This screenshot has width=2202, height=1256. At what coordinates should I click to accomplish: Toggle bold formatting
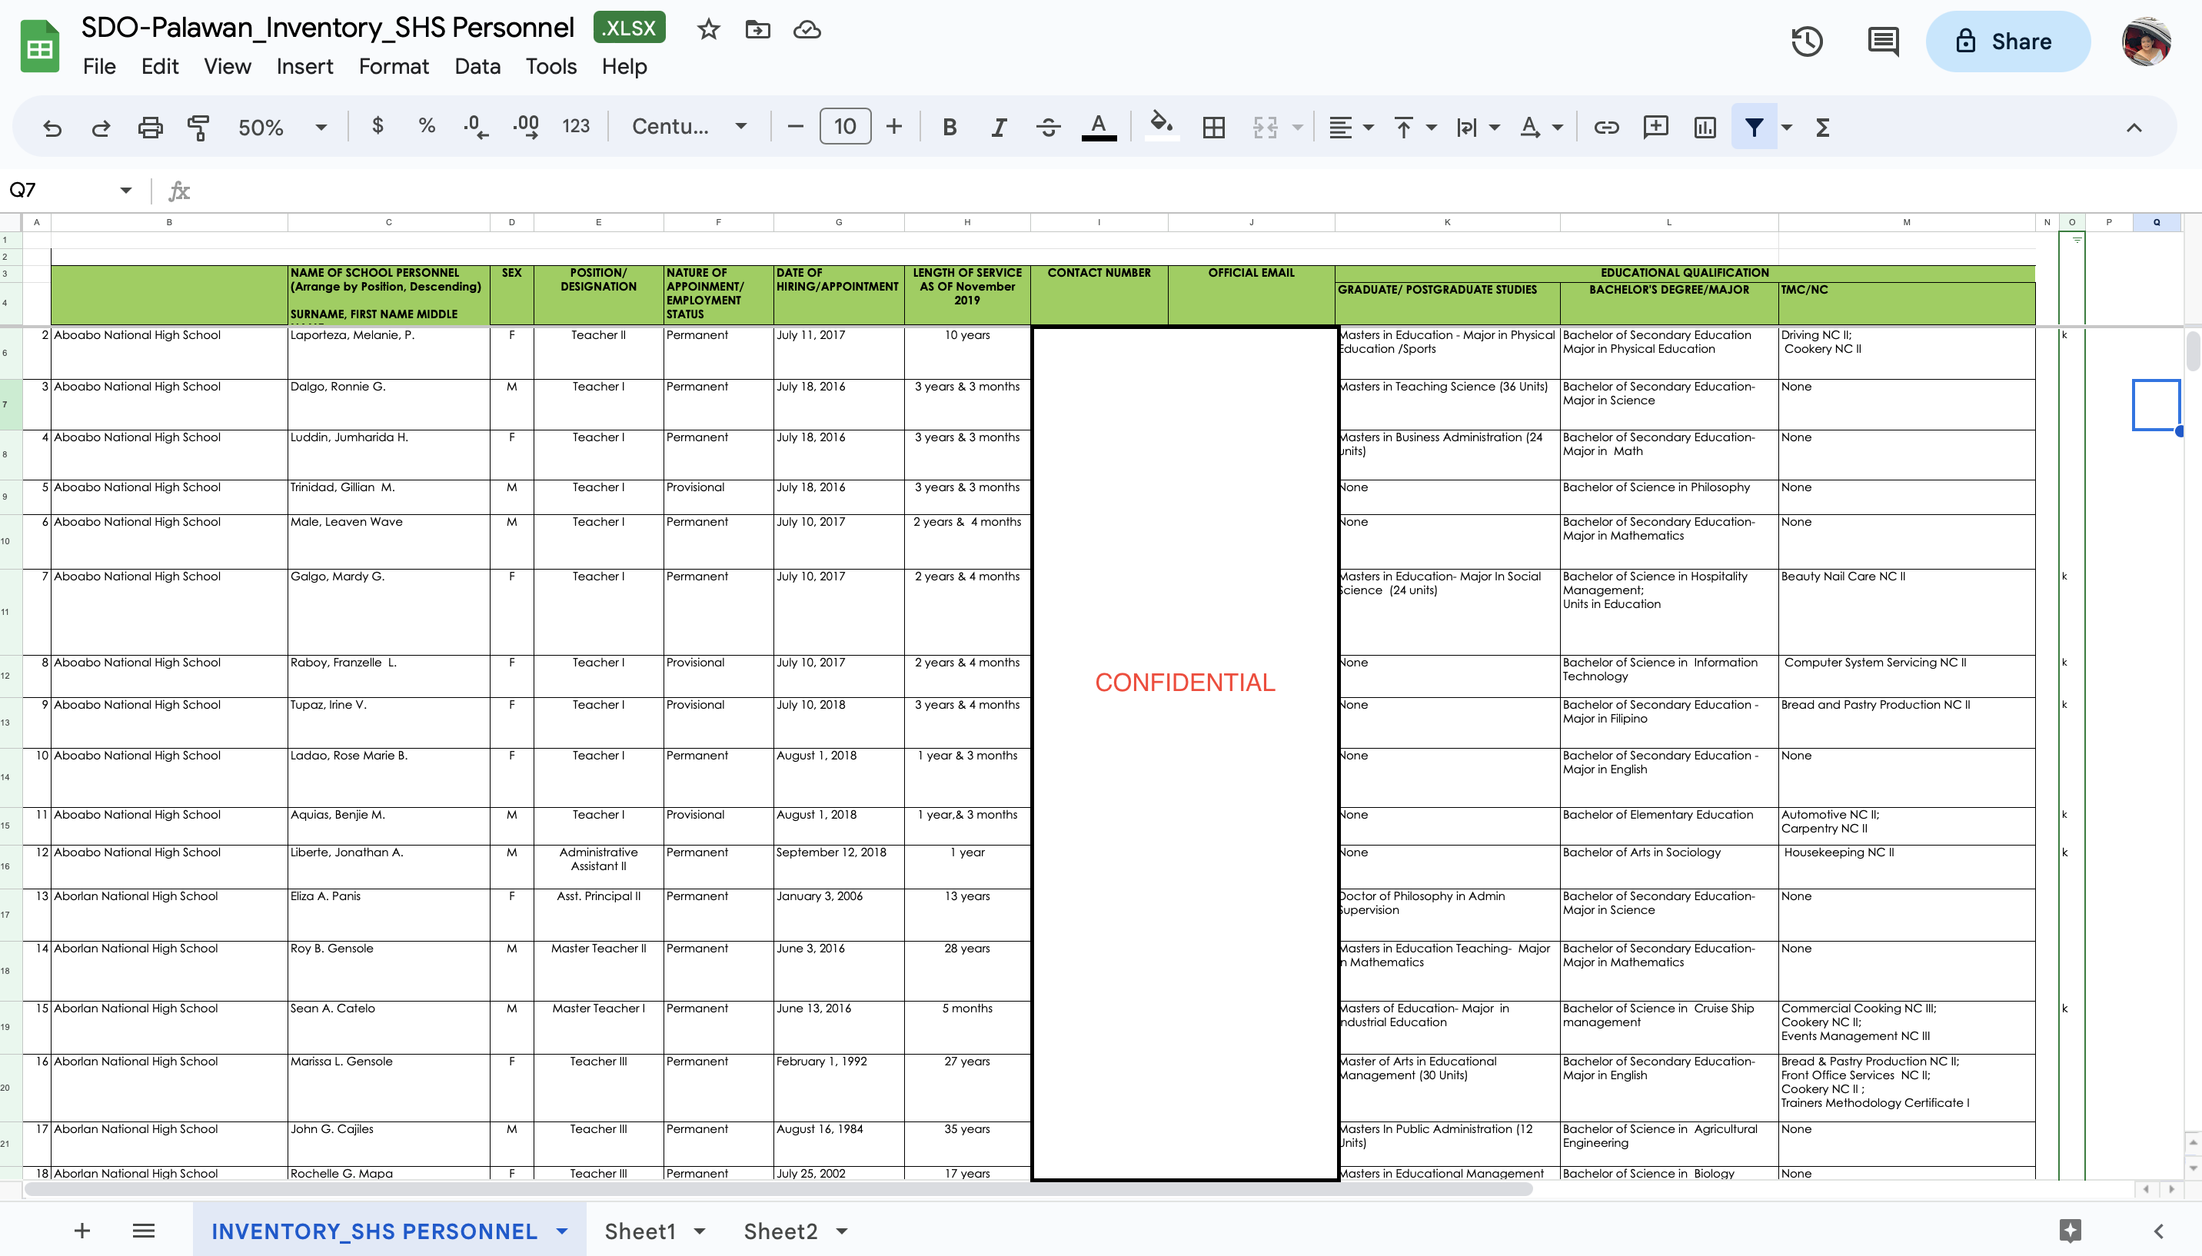point(949,128)
